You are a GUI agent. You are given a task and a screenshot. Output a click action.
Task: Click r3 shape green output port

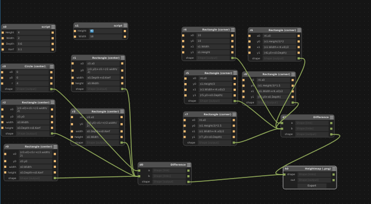point(122,142)
